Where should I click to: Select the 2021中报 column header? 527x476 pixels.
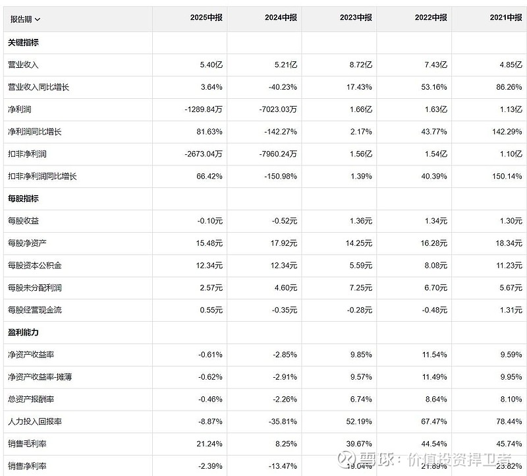pos(506,18)
